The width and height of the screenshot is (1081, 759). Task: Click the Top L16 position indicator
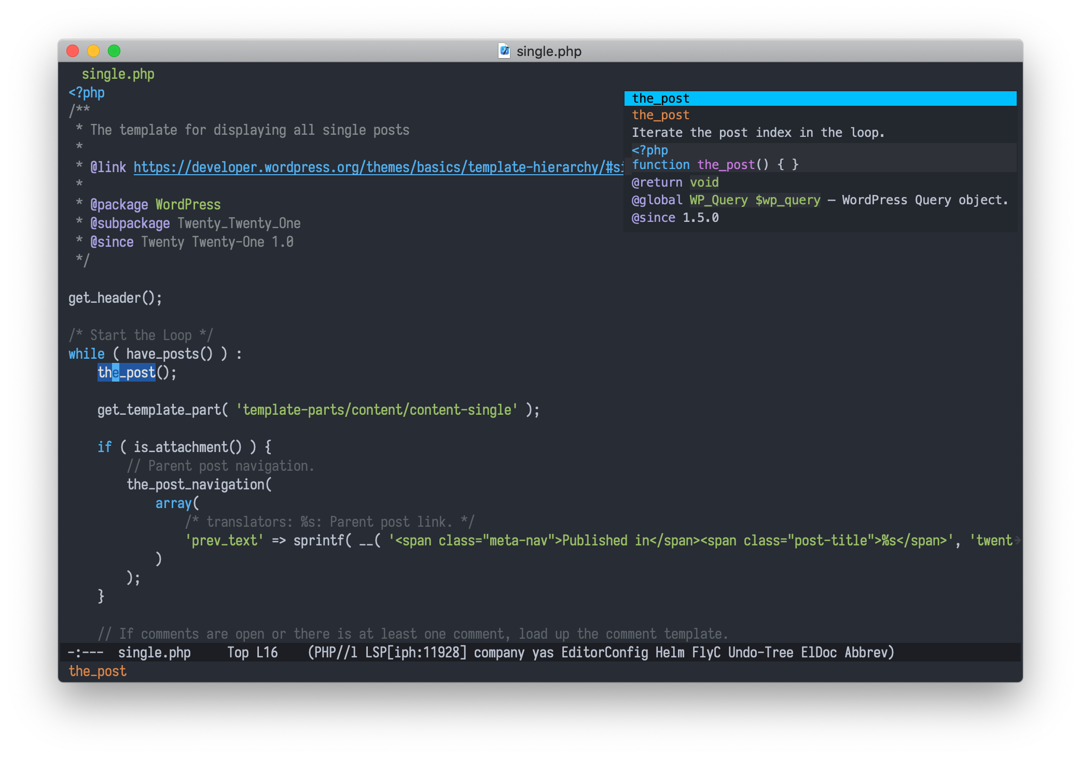pos(252,652)
